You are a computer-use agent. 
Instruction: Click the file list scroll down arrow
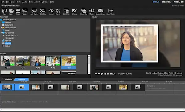point(89,73)
